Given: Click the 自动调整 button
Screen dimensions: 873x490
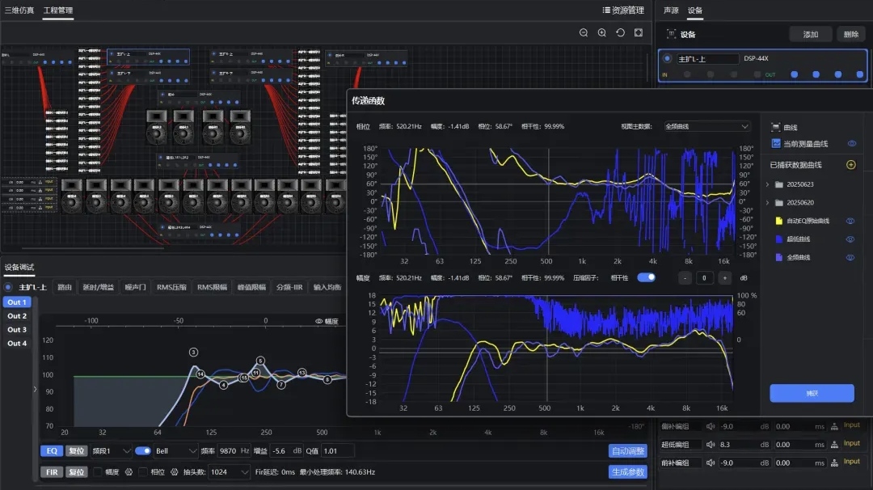Looking at the screenshot, I should [627, 451].
